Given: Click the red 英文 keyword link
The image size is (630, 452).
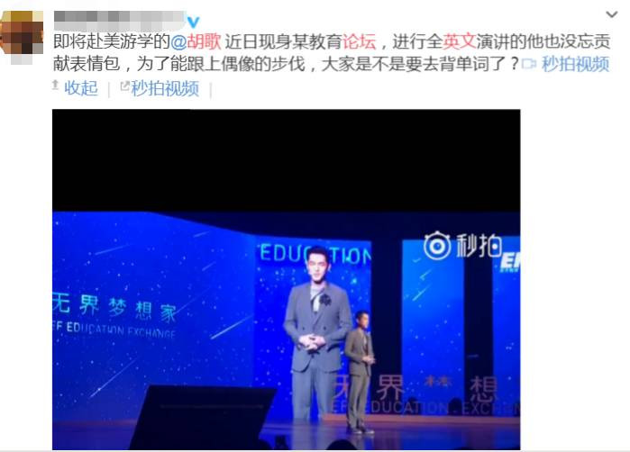Looking at the screenshot, I should [460, 41].
